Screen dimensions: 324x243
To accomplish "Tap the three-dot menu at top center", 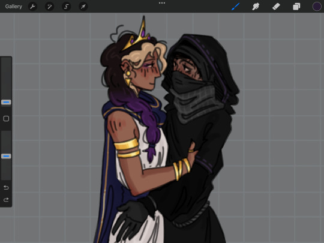I will click(162, 3).
